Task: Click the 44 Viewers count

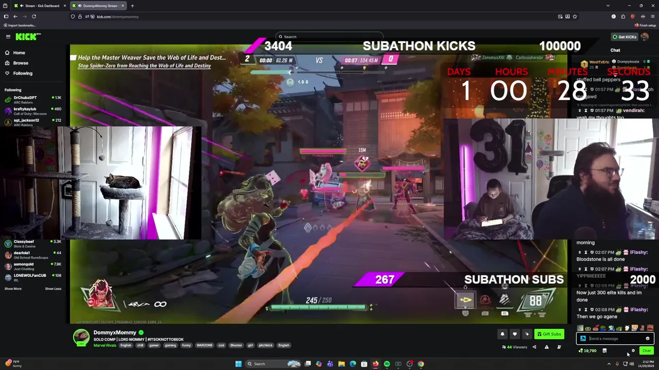Action: click(x=515, y=347)
